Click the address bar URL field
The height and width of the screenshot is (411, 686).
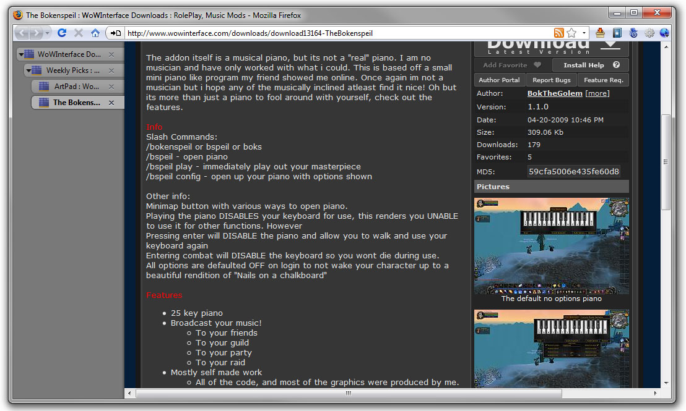click(338, 33)
